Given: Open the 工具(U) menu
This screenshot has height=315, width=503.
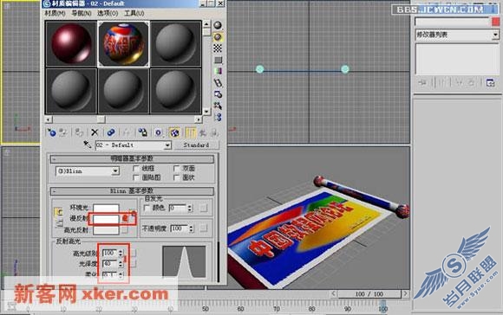Looking at the screenshot, I should coord(134,13).
